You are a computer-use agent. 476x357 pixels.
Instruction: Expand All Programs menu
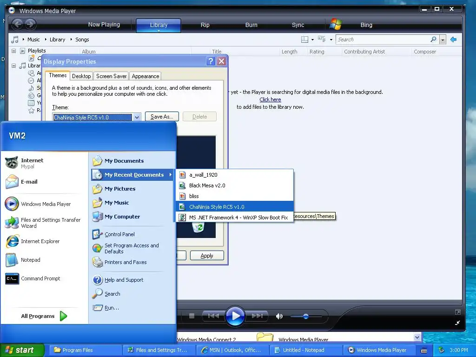[x=44, y=316]
